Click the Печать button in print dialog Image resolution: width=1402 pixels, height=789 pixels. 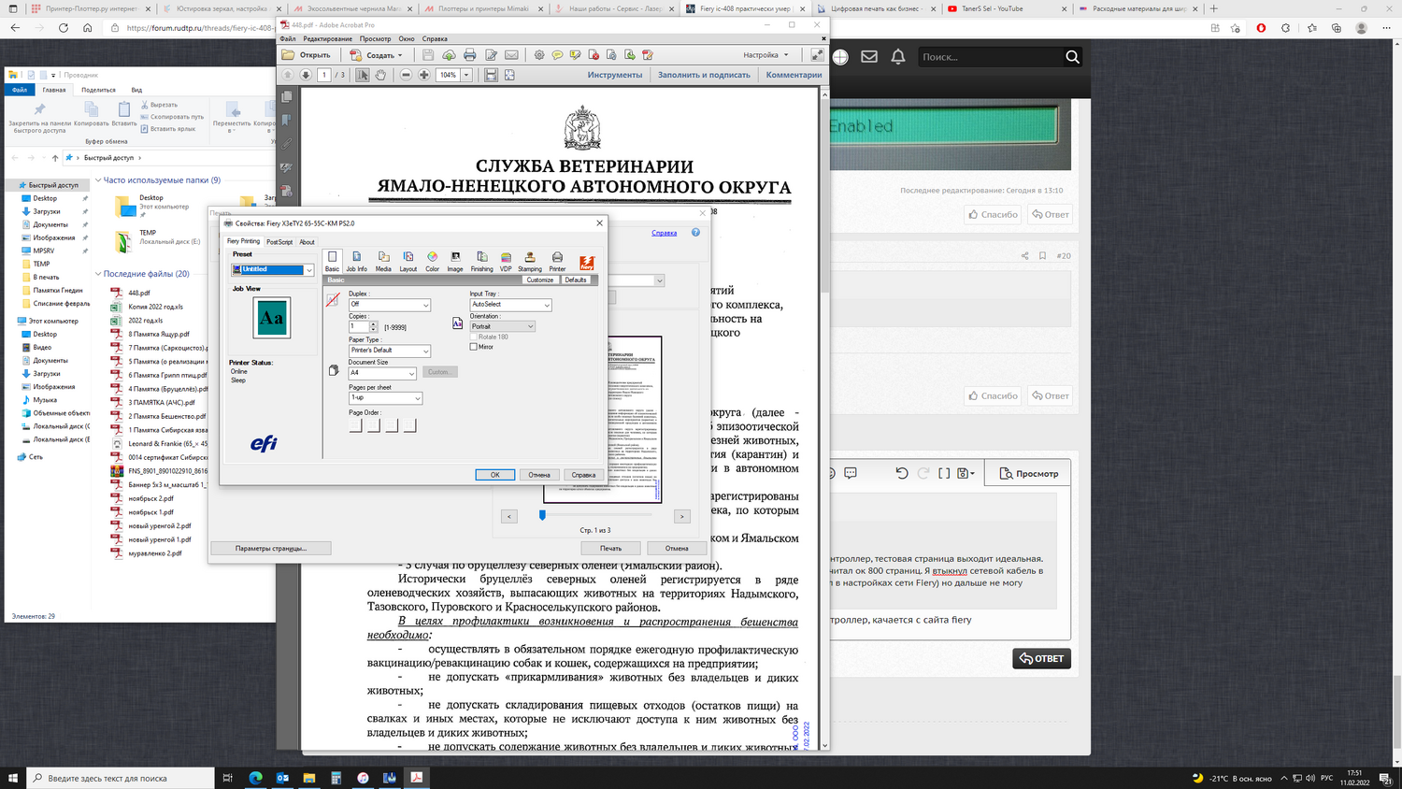point(610,548)
